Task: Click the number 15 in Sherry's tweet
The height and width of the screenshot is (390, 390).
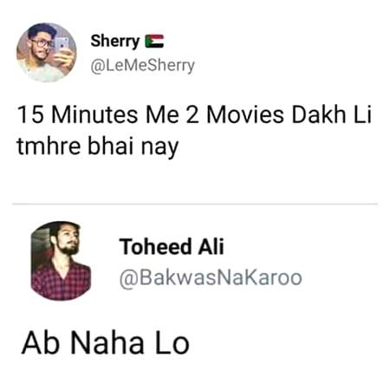Action: point(30,114)
